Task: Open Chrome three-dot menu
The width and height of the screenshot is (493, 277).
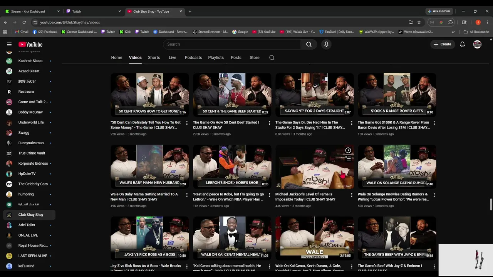Action: (487, 22)
